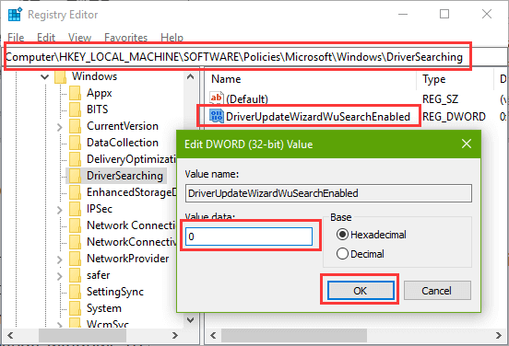Open the Edit menu

46,38
